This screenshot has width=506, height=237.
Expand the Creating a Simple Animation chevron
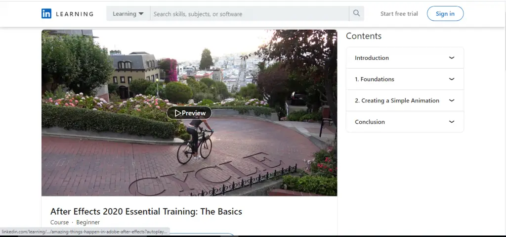tap(451, 100)
